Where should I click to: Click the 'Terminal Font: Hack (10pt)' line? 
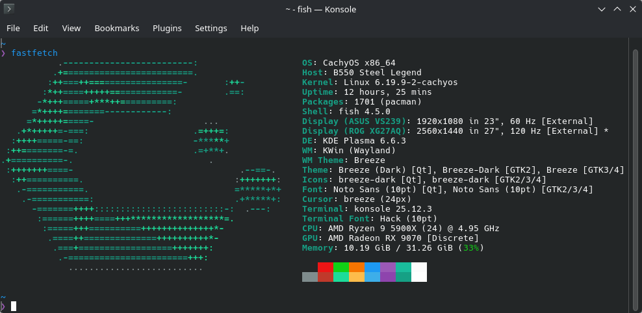pos(370,219)
